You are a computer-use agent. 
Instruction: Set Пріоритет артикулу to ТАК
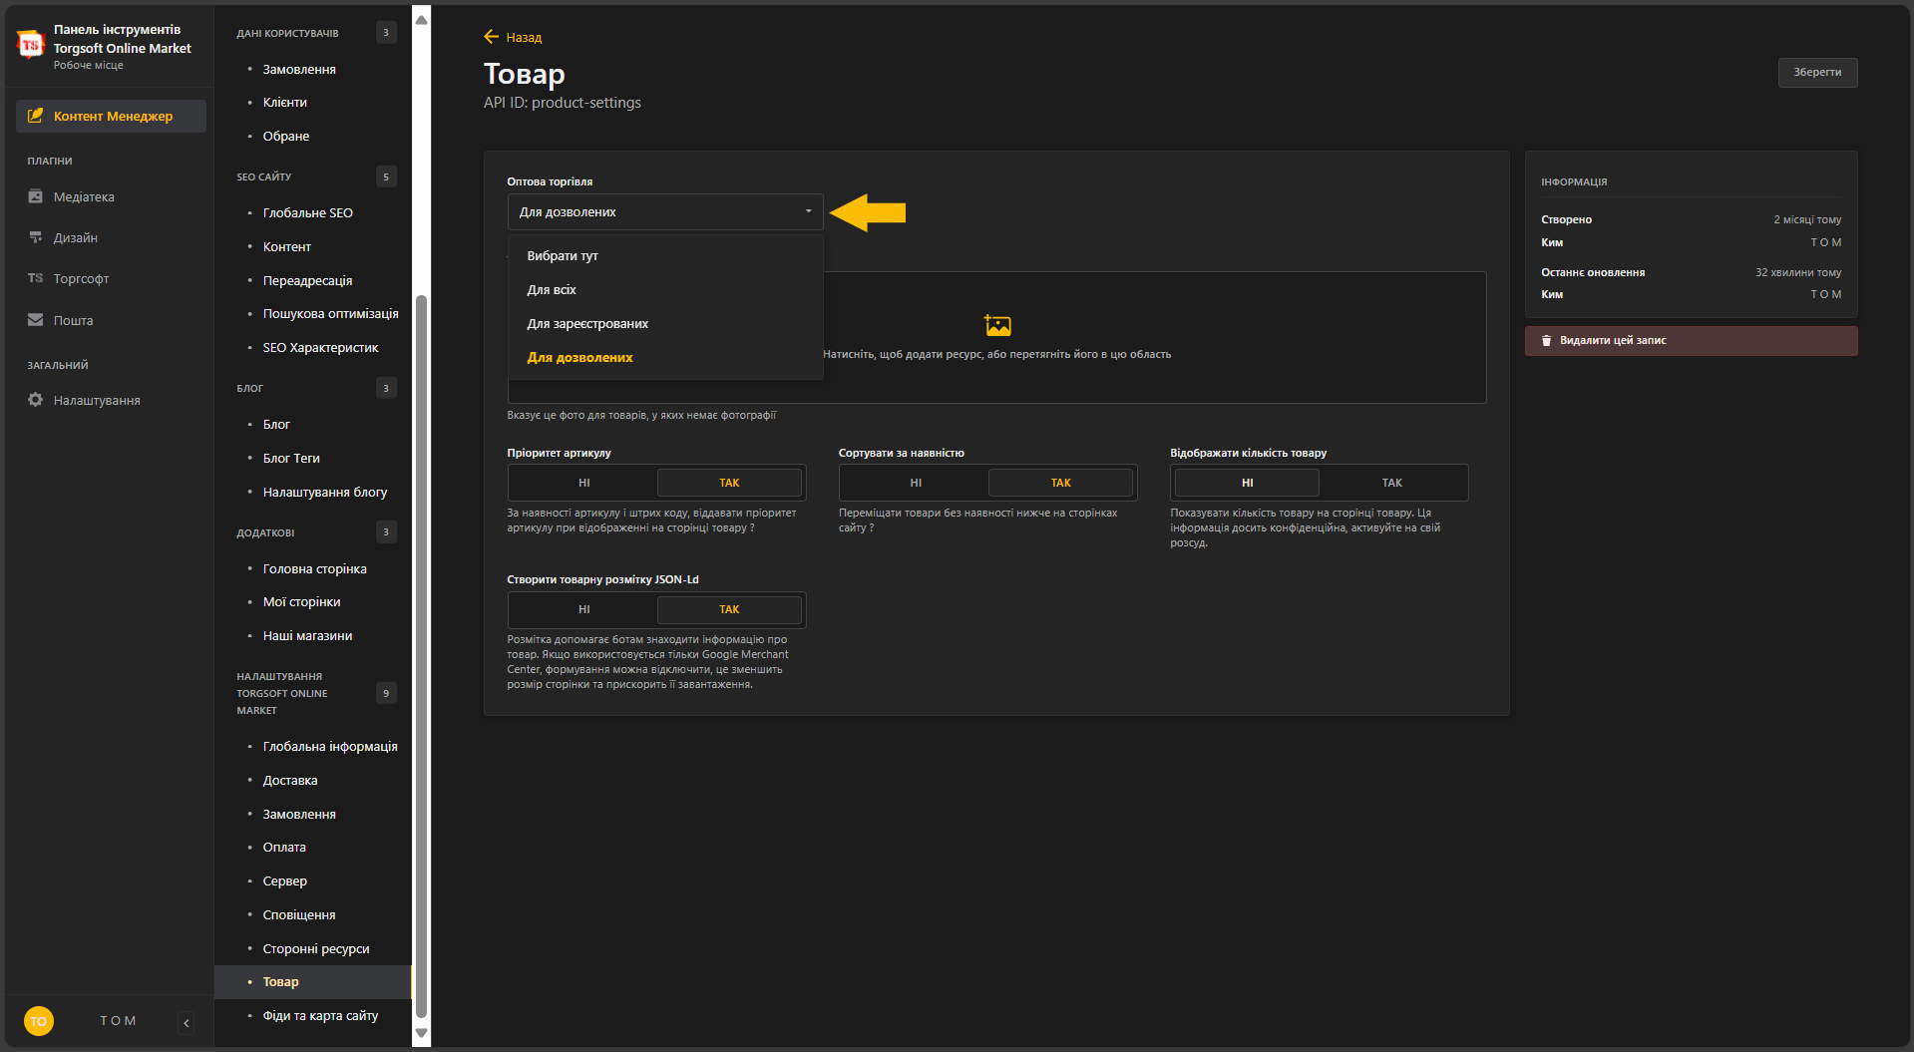click(729, 483)
